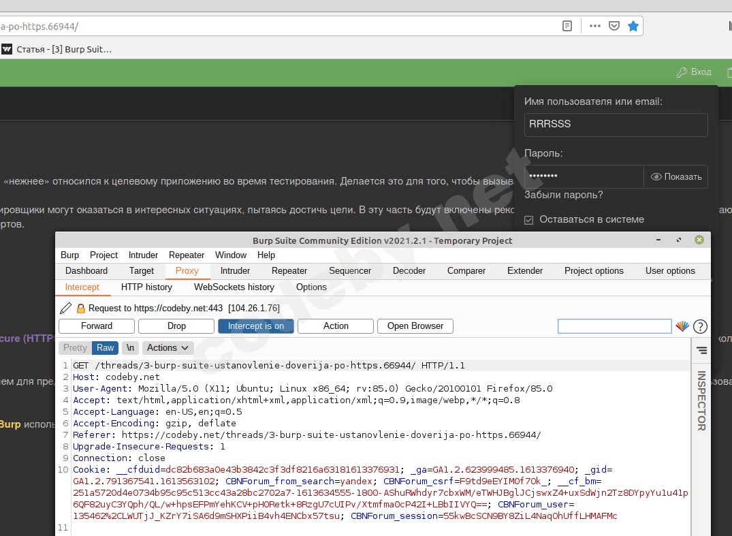Click the padlock icon beside the request URL
Viewport: 732px width, 536px height.
point(80,309)
